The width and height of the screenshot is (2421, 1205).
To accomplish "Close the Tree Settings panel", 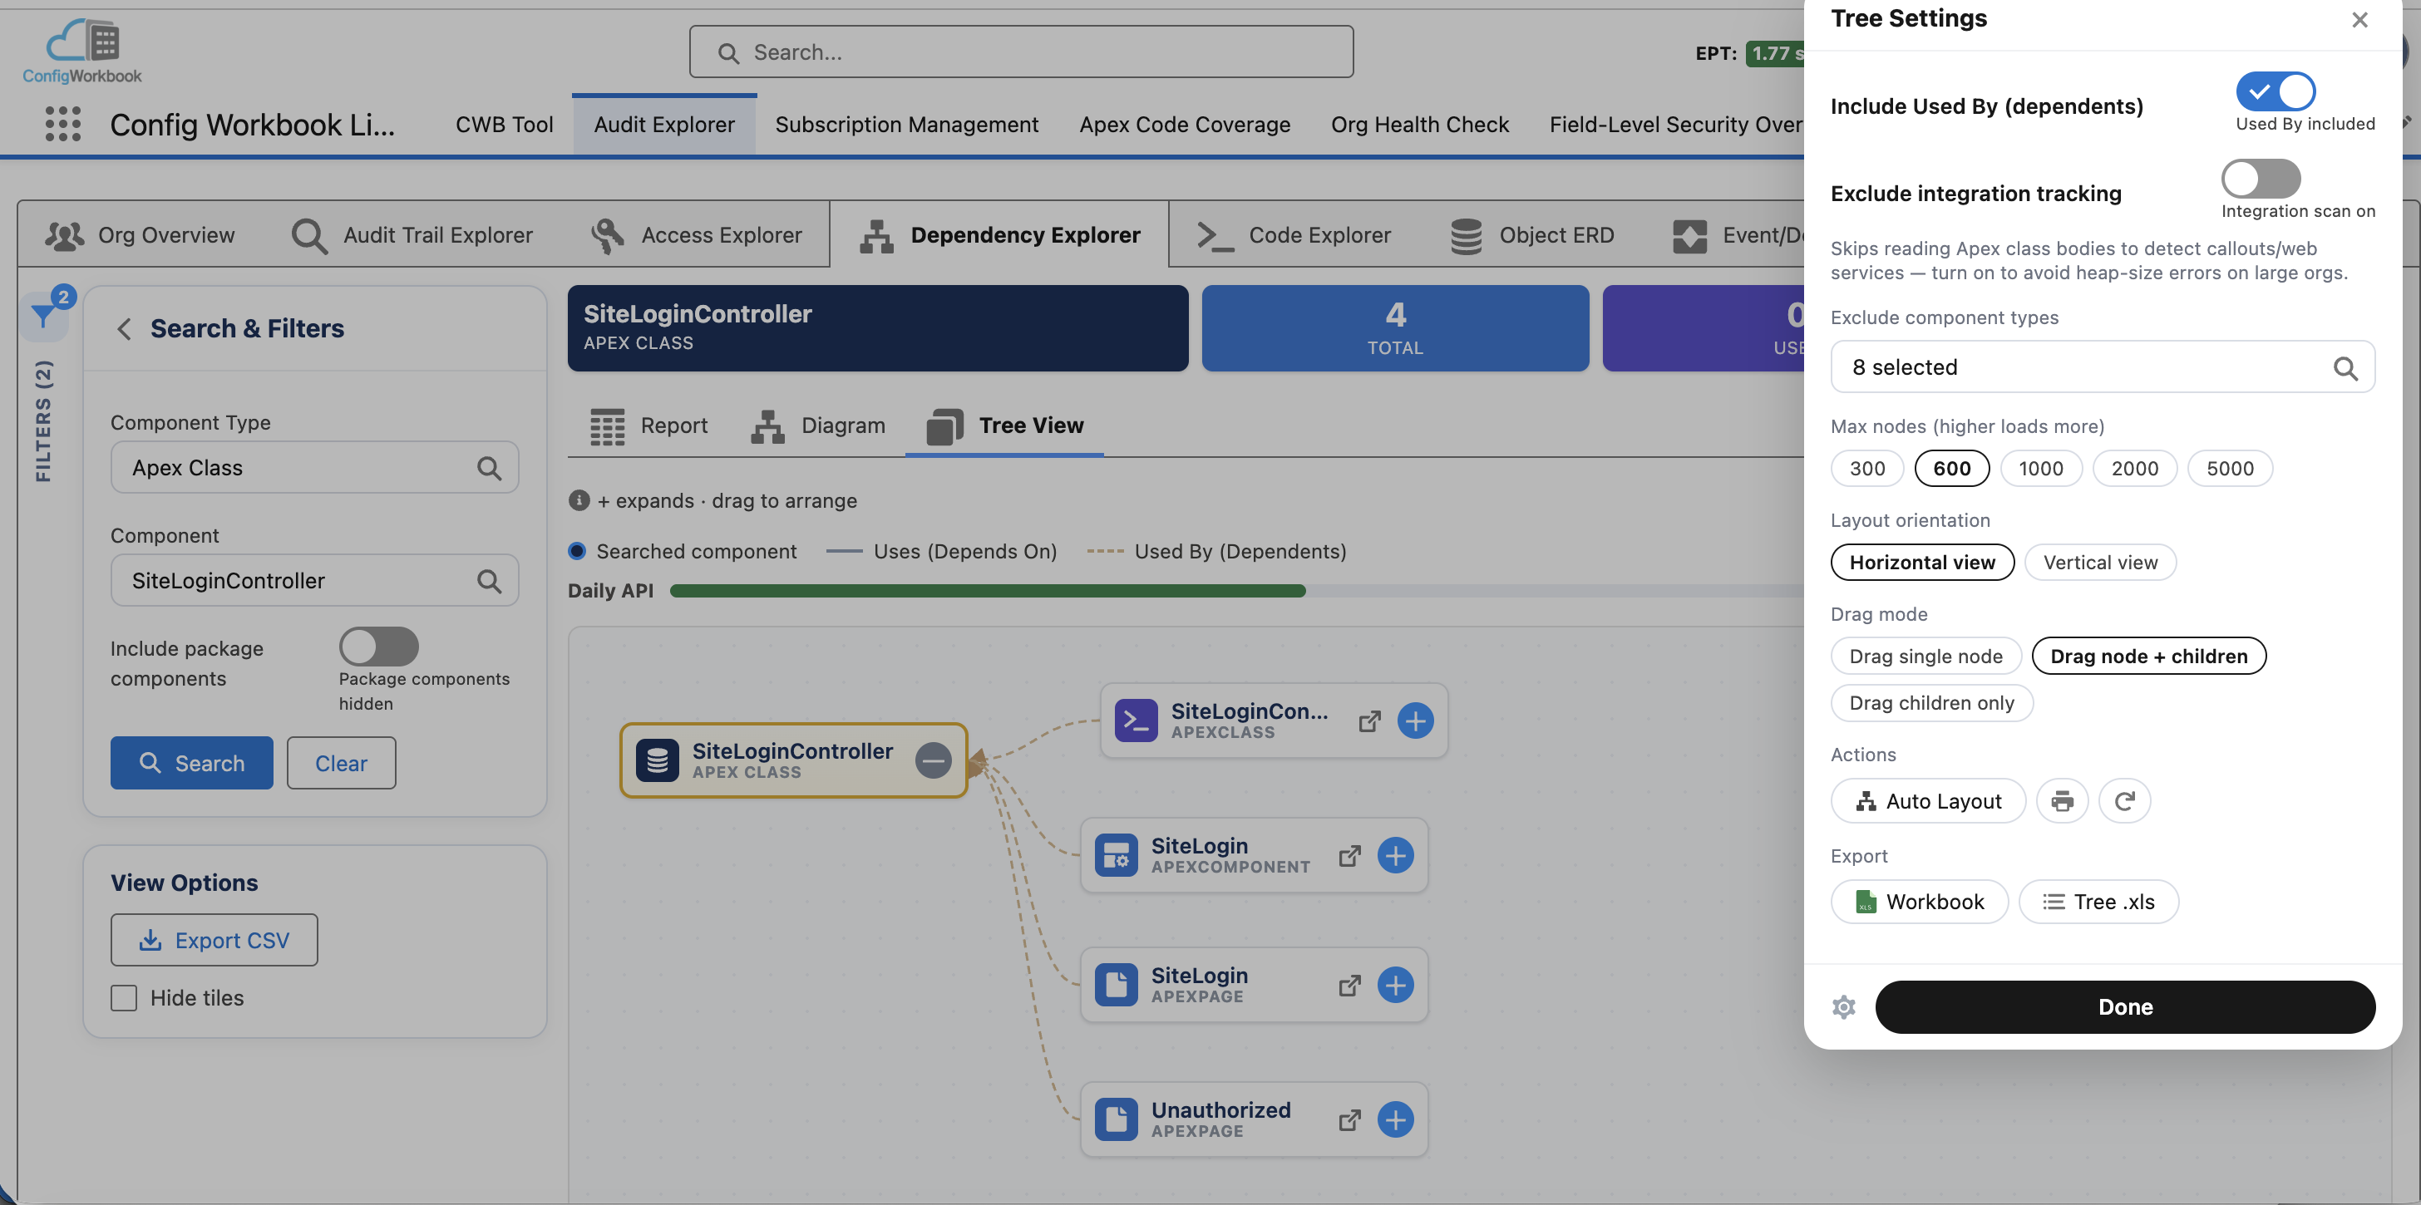I will click(x=2359, y=19).
